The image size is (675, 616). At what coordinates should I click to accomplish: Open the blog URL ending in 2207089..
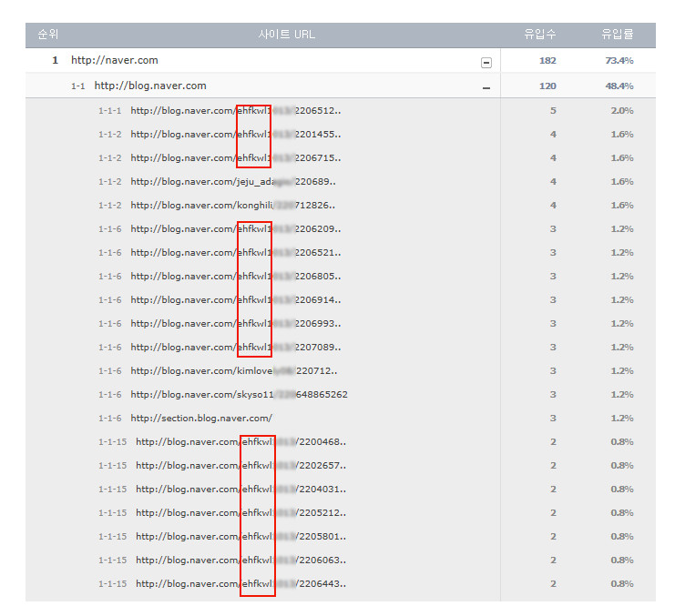pos(235,347)
